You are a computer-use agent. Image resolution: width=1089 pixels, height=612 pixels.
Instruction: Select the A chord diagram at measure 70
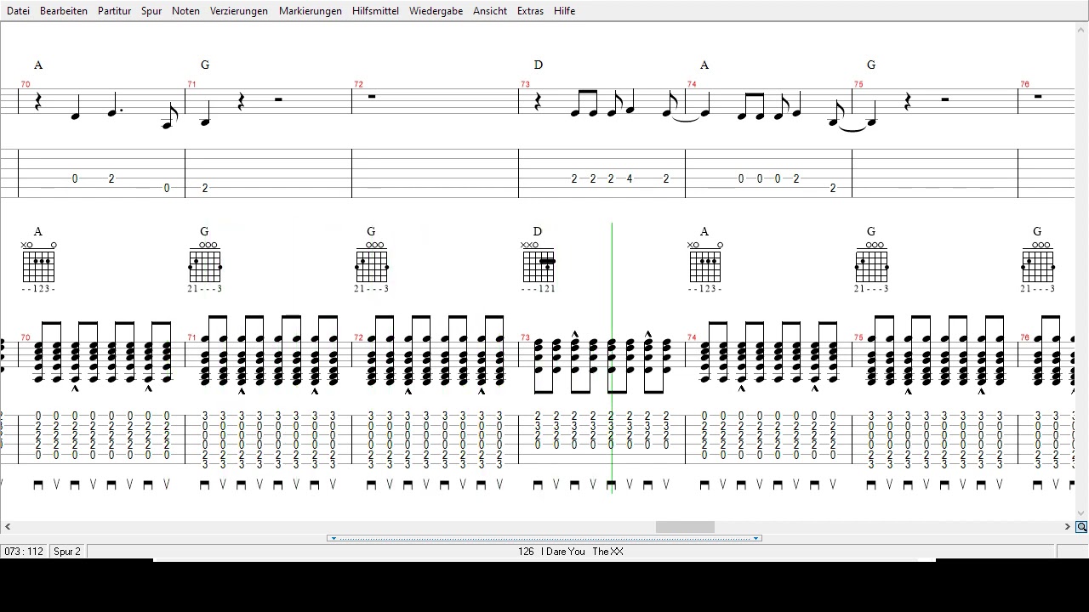pyautogui.click(x=38, y=267)
